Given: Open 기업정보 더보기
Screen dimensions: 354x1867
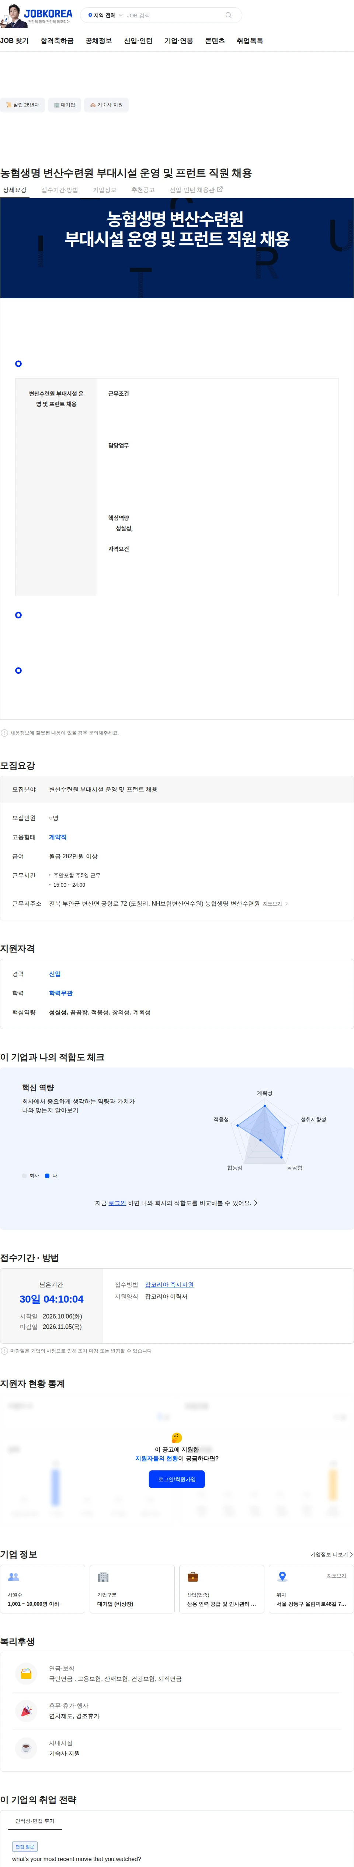Looking at the screenshot, I should click(x=332, y=1555).
